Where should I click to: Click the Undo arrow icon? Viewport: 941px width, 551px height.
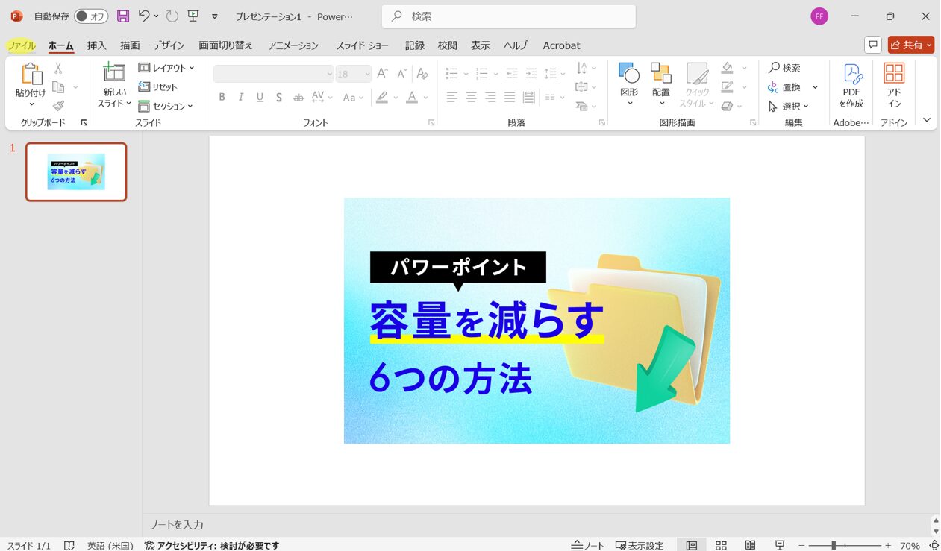tap(145, 16)
